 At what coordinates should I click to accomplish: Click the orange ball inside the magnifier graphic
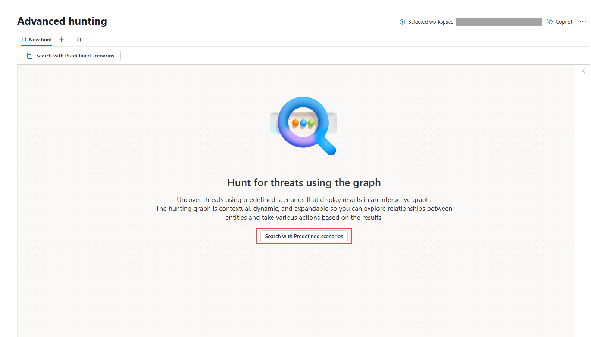click(x=295, y=122)
